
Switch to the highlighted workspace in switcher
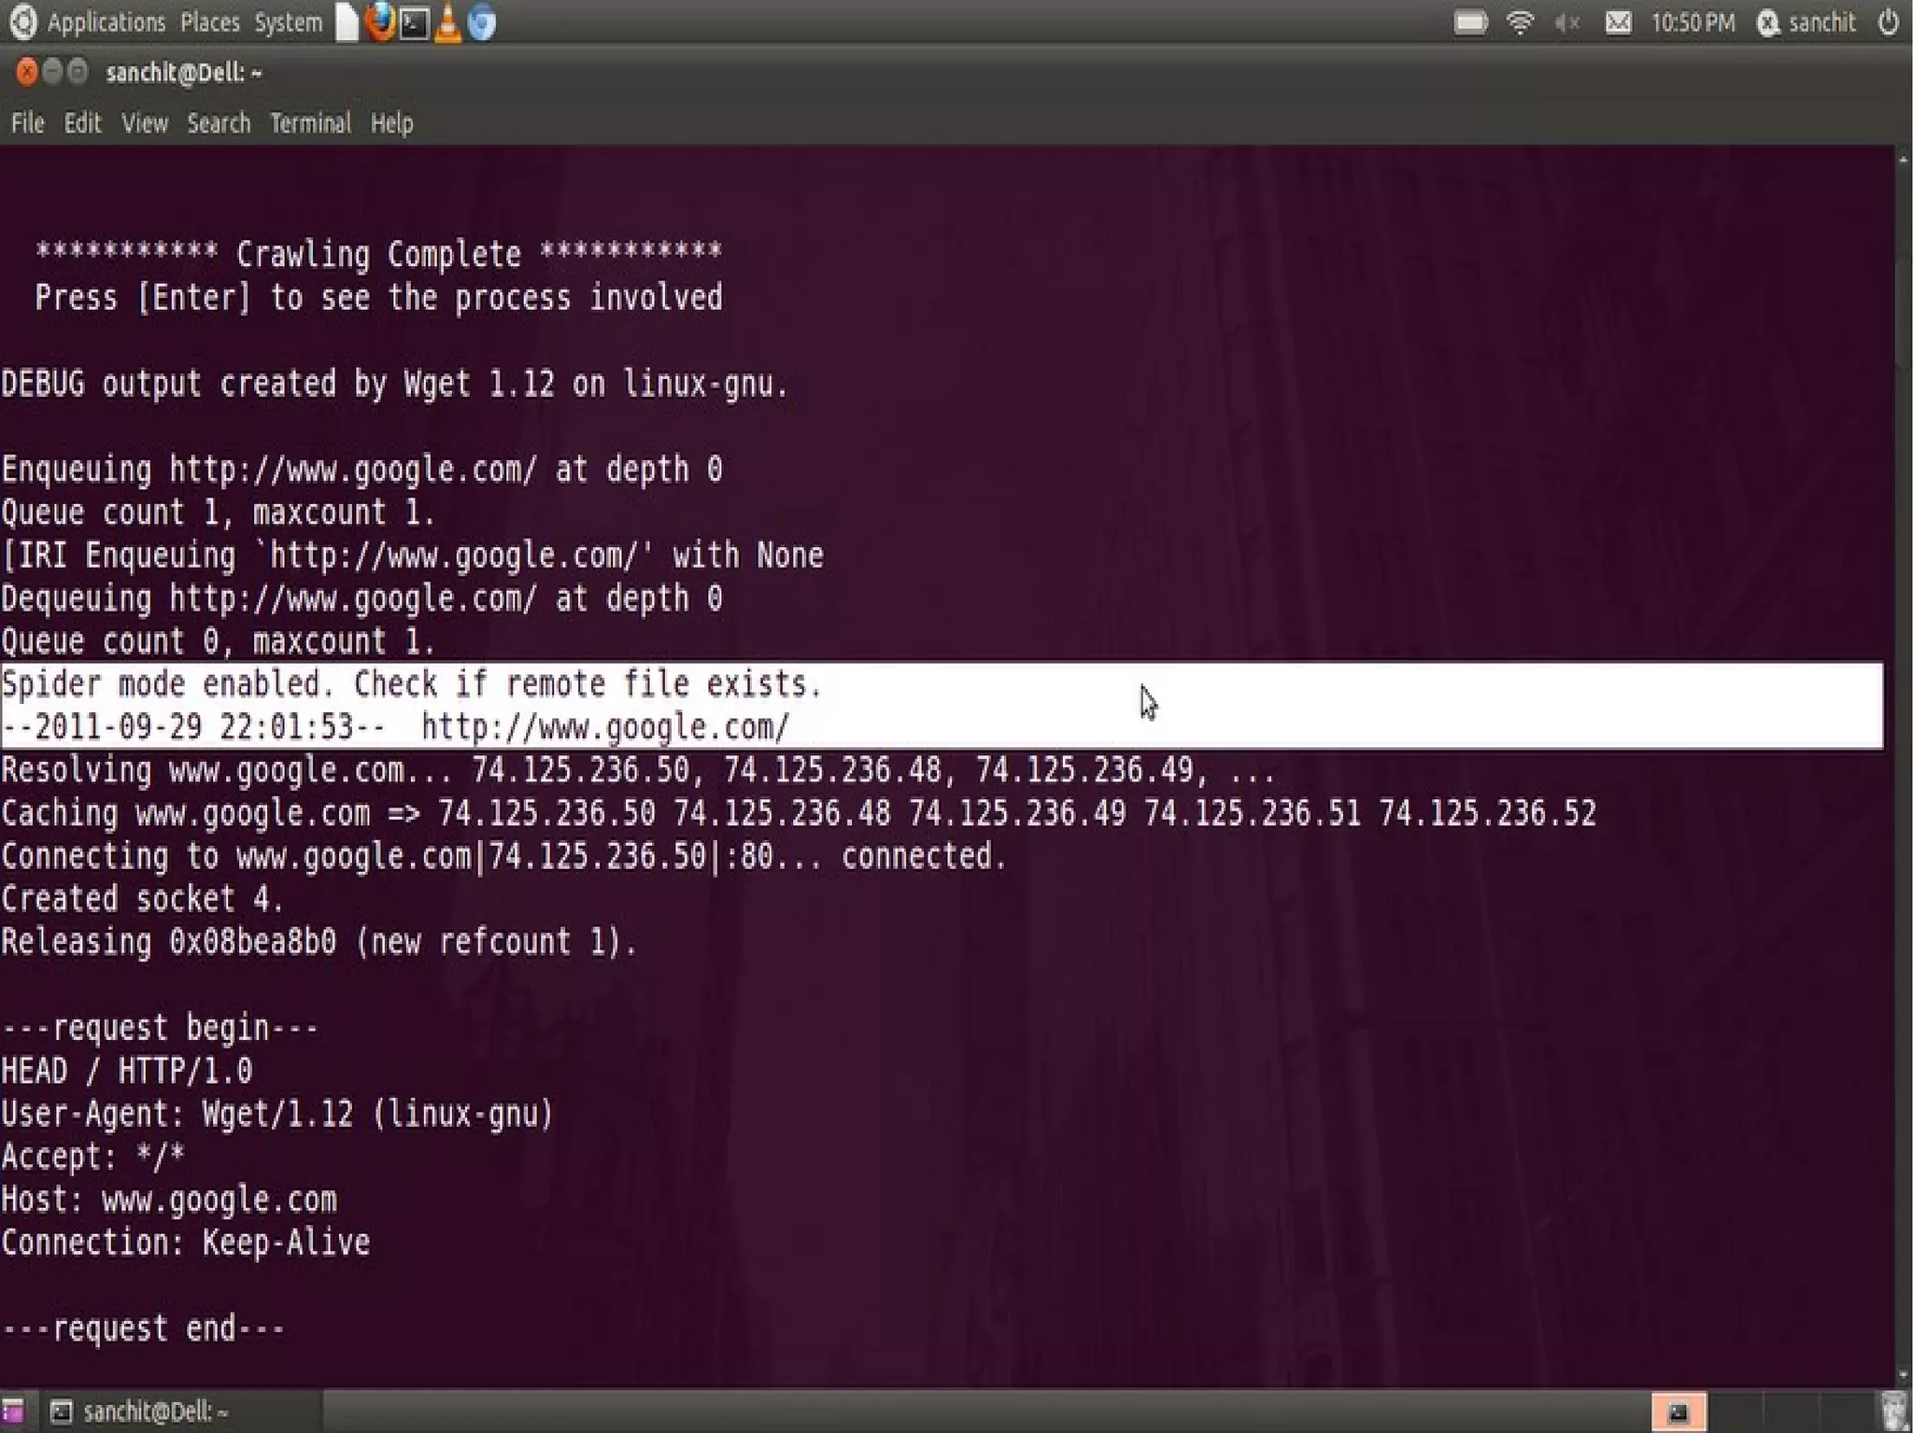click(1678, 1412)
